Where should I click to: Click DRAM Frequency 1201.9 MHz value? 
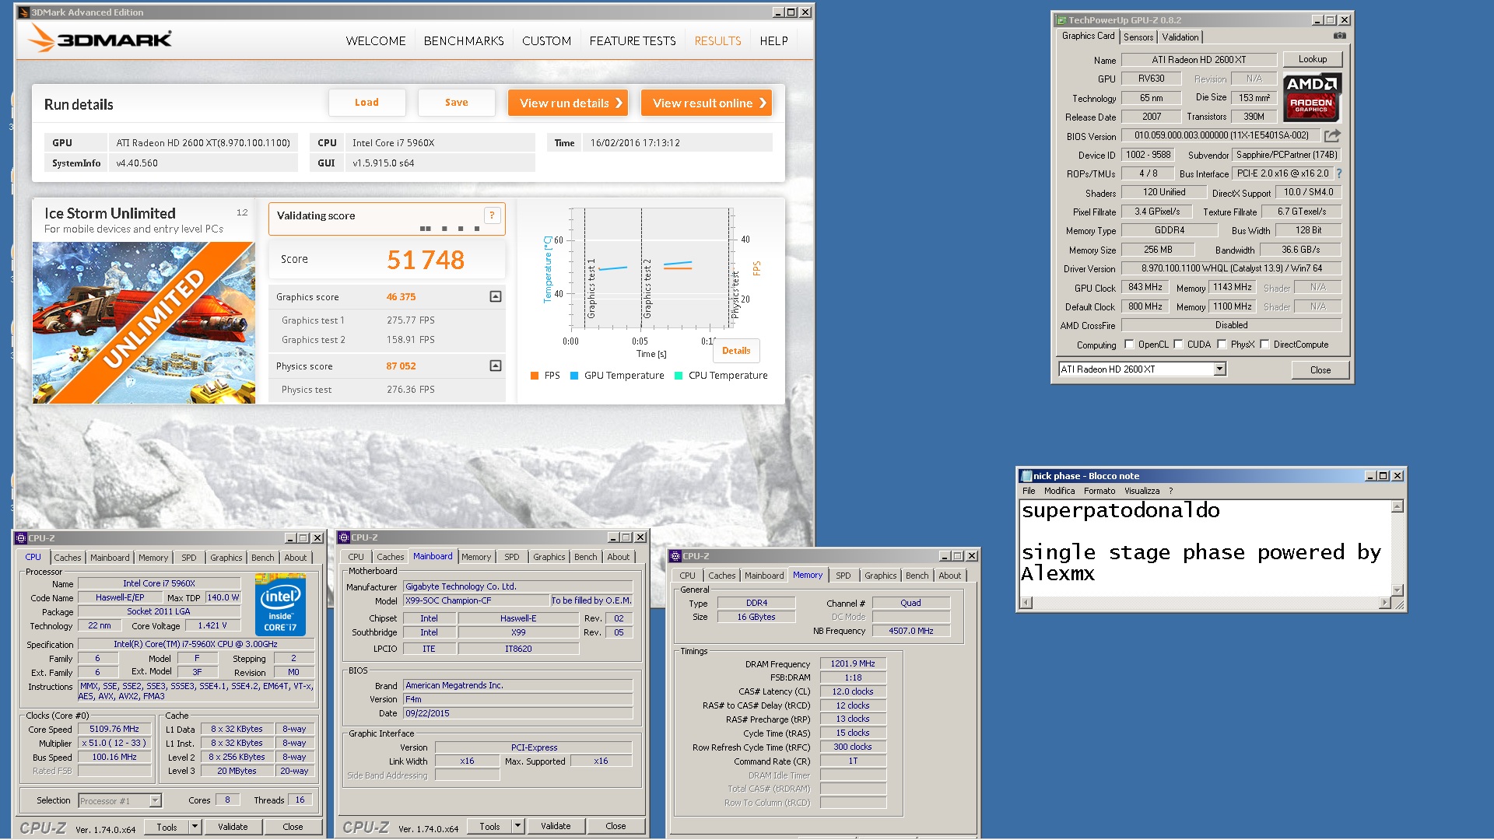(853, 664)
